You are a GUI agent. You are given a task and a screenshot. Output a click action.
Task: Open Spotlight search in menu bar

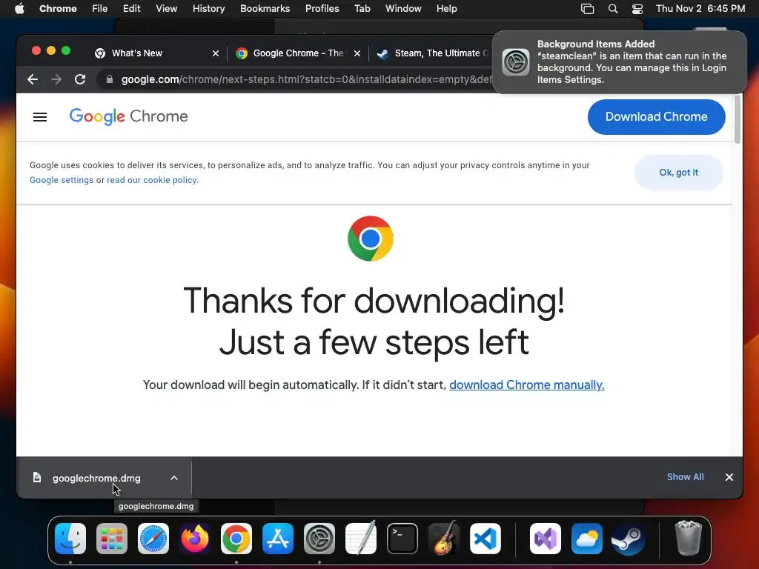[x=613, y=9]
